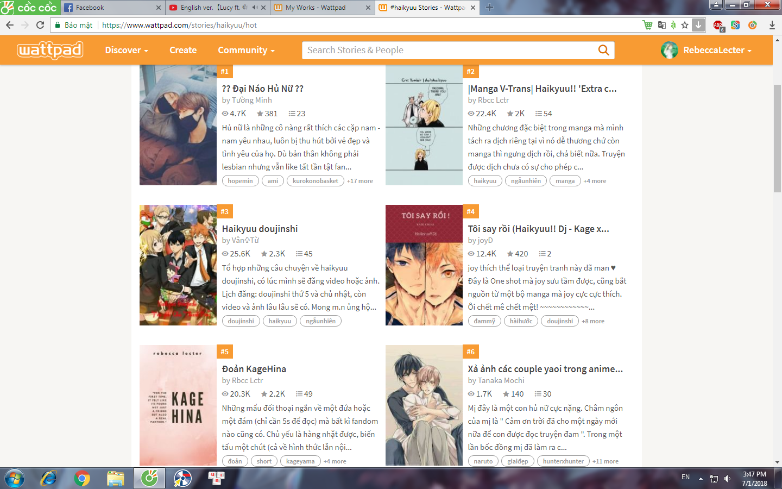Open the browser downloads icon
This screenshot has width=782, height=489.
pos(772,25)
